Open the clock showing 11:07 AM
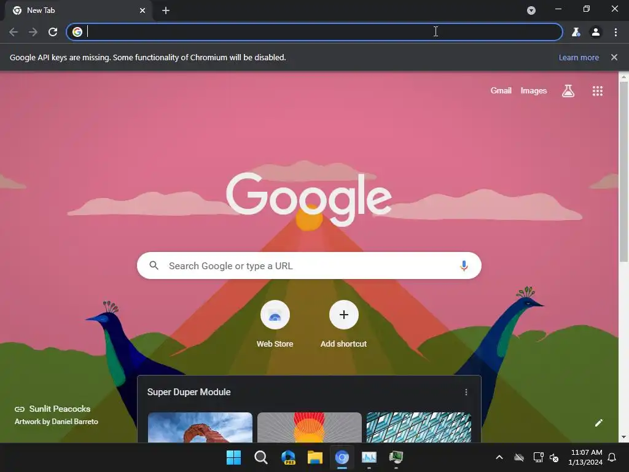629x472 pixels. tap(585, 457)
